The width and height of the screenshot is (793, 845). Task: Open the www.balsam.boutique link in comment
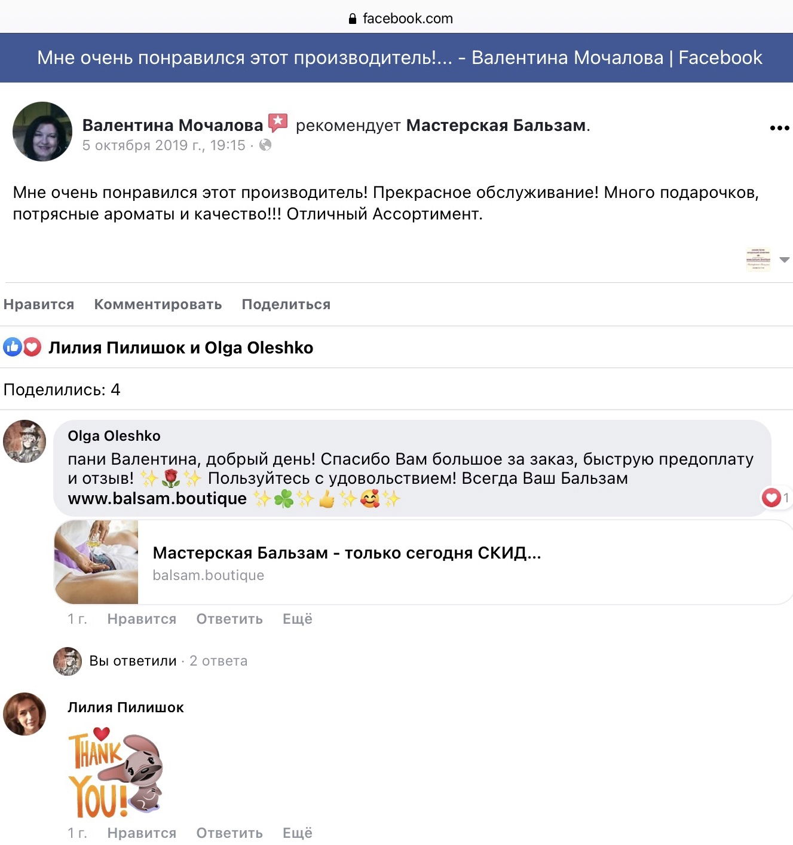[x=157, y=498]
